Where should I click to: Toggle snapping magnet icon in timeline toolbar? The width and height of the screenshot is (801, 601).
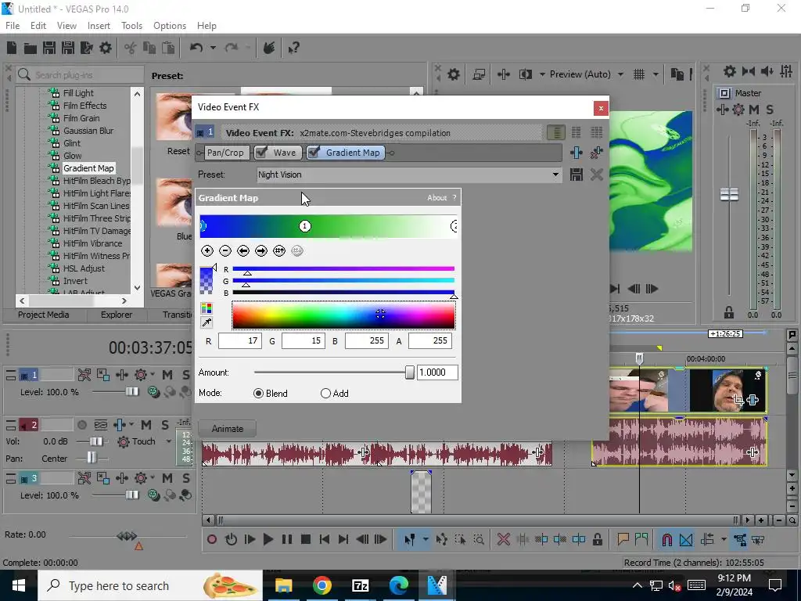pos(666,539)
